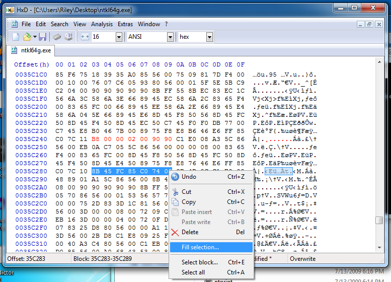Choose Undo in the context menu
The image size is (391, 282).
pos(211,177)
